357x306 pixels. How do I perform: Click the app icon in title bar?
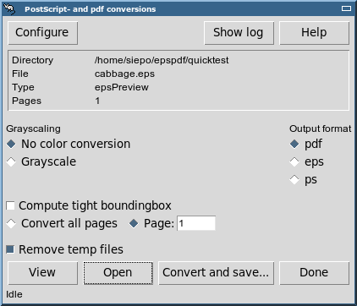click(9, 8)
